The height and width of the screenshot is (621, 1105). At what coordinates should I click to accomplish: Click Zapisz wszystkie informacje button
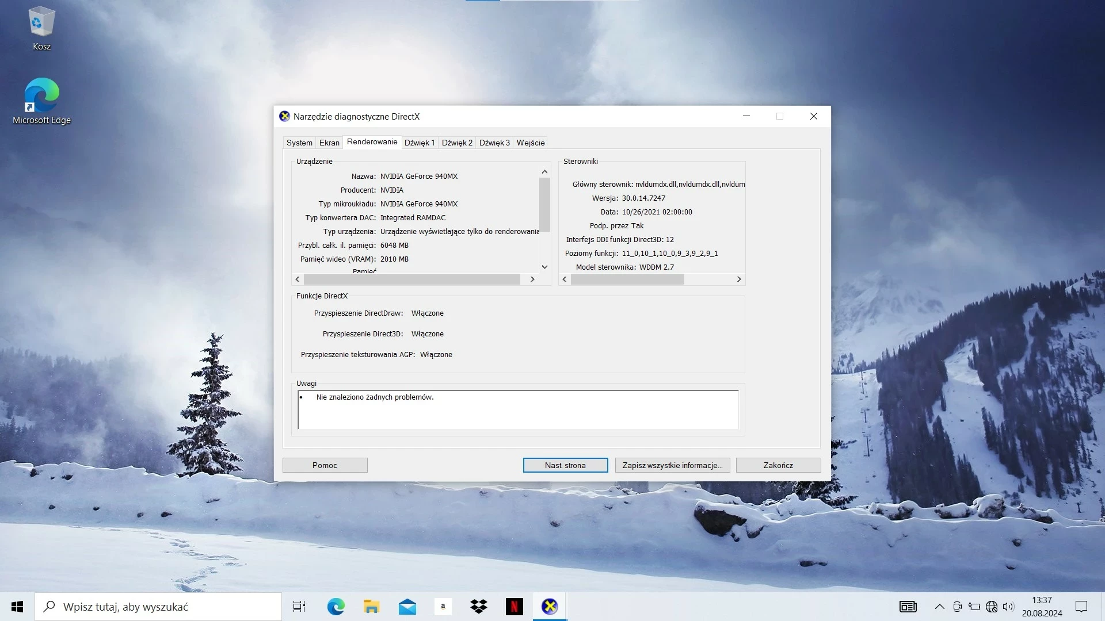672,465
